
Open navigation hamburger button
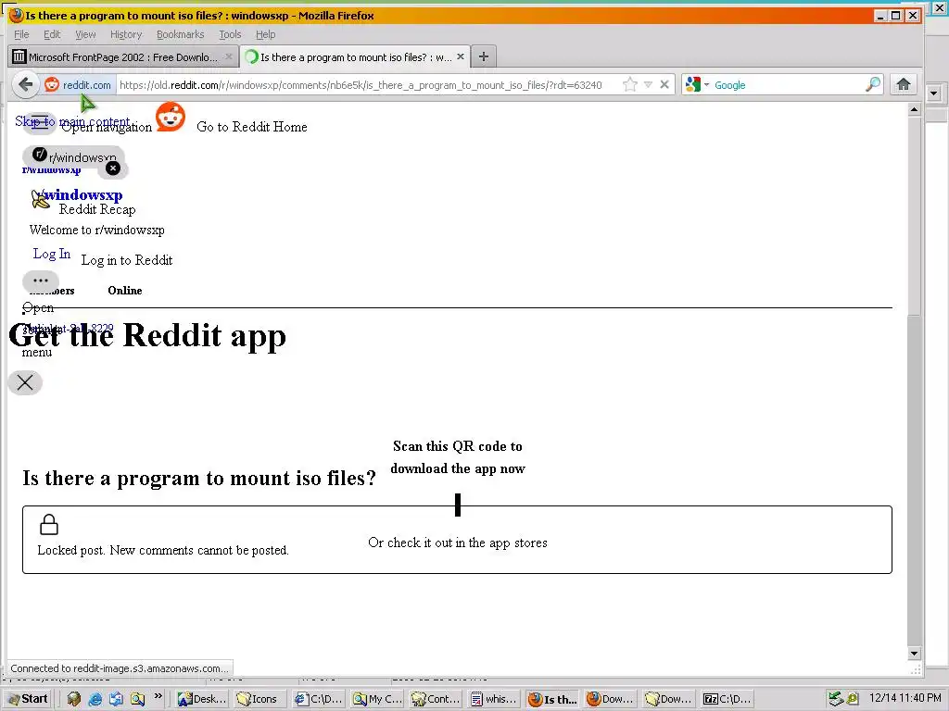(x=40, y=123)
